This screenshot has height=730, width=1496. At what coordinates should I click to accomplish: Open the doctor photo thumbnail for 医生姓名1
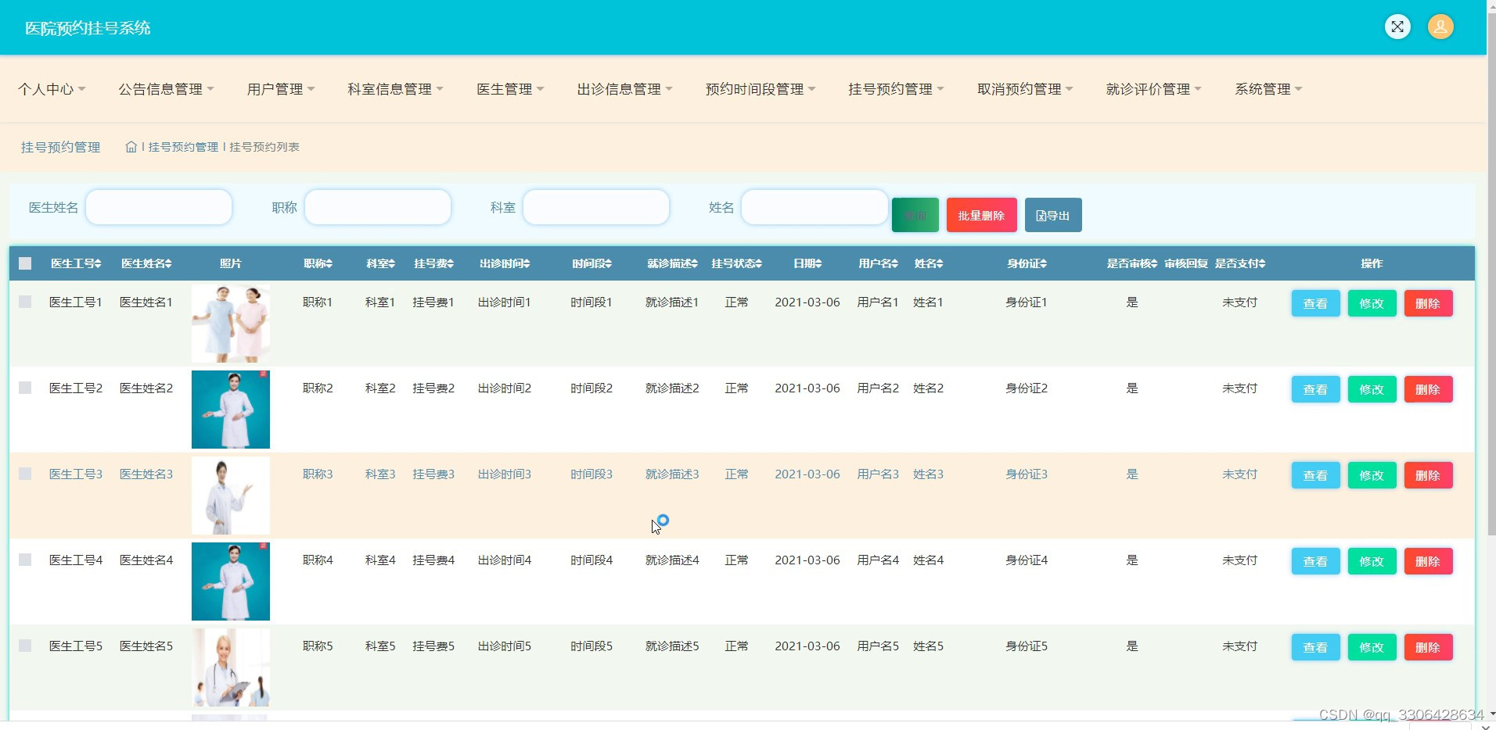point(231,324)
